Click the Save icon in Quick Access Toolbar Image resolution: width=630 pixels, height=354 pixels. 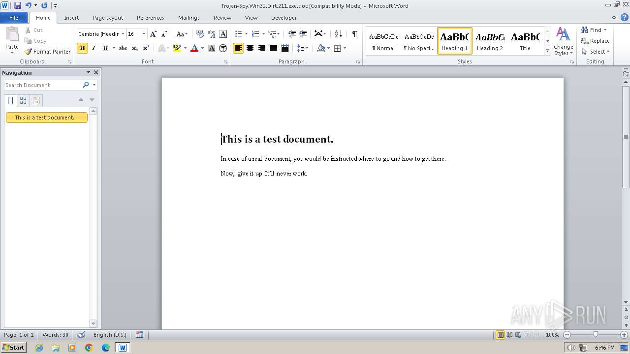tap(18, 5)
